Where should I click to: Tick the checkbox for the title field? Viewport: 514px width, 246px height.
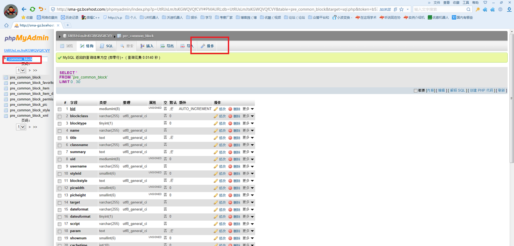pos(60,138)
